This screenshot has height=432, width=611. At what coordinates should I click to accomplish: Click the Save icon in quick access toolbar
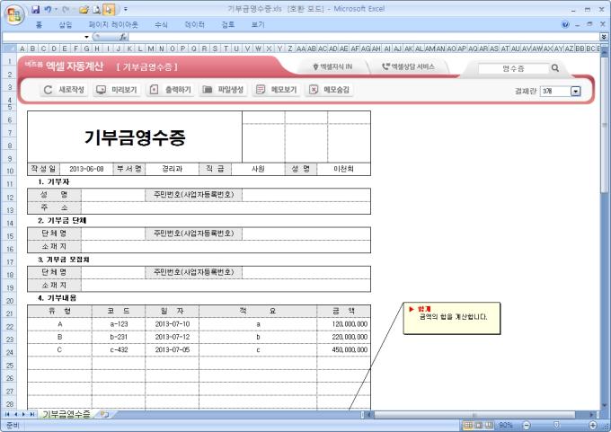tap(36, 8)
